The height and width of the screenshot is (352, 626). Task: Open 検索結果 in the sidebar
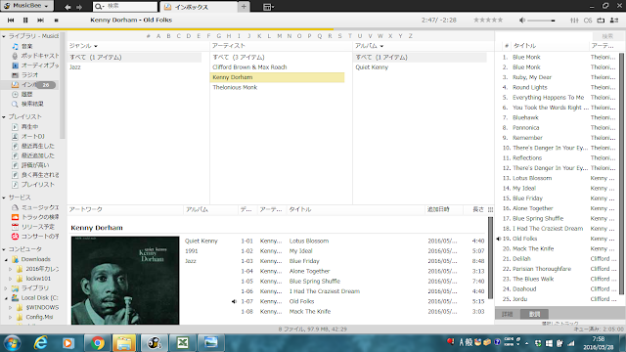click(x=32, y=104)
